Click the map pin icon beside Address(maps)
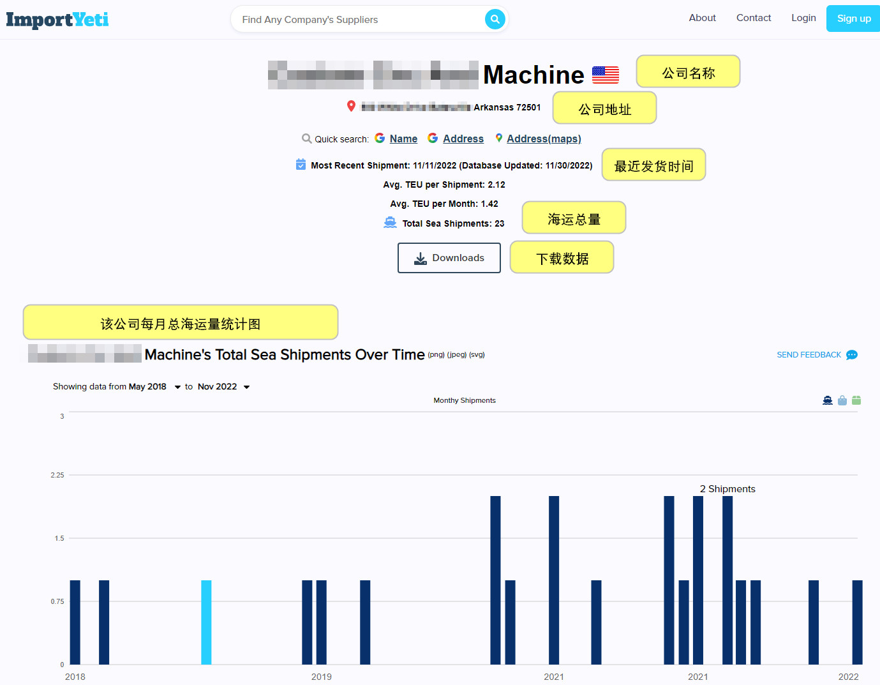Viewport: 880px width, 685px height. pos(498,137)
